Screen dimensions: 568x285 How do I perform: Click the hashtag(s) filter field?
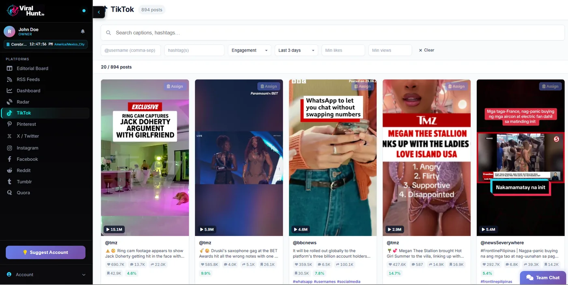(194, 50)
